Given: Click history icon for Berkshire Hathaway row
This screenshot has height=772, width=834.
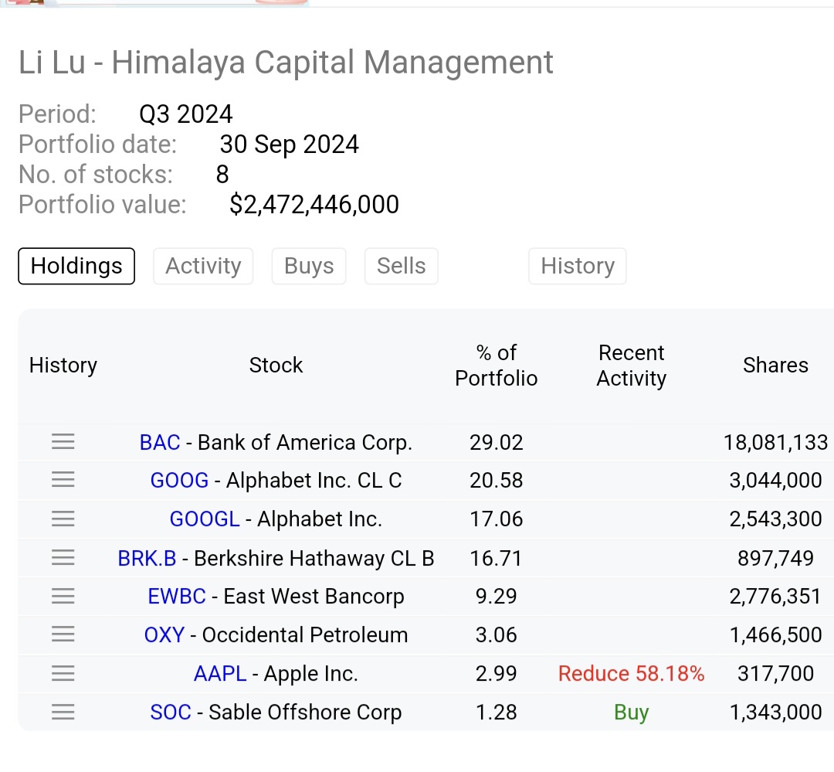Looking at the screenshot, I should click(63, 558).
